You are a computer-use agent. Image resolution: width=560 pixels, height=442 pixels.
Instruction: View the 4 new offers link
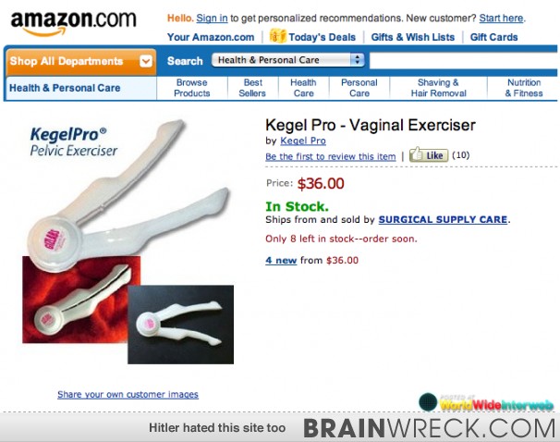tap(281, 260)
